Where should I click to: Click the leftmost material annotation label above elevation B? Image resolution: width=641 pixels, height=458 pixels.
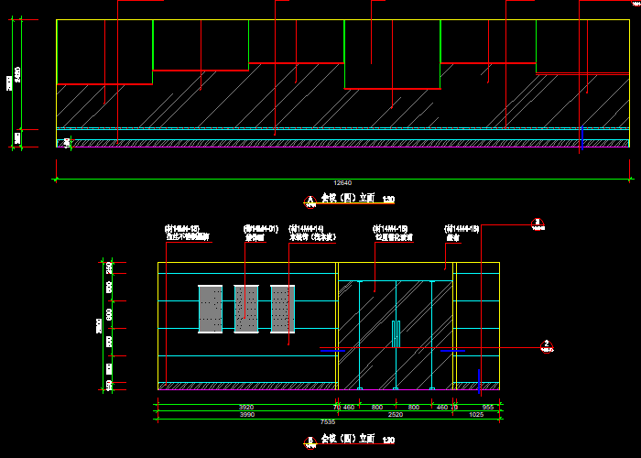187,236
